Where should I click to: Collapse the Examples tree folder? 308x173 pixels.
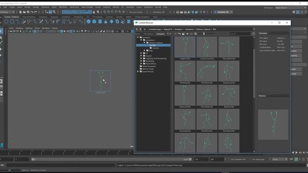tap(138, 37)
